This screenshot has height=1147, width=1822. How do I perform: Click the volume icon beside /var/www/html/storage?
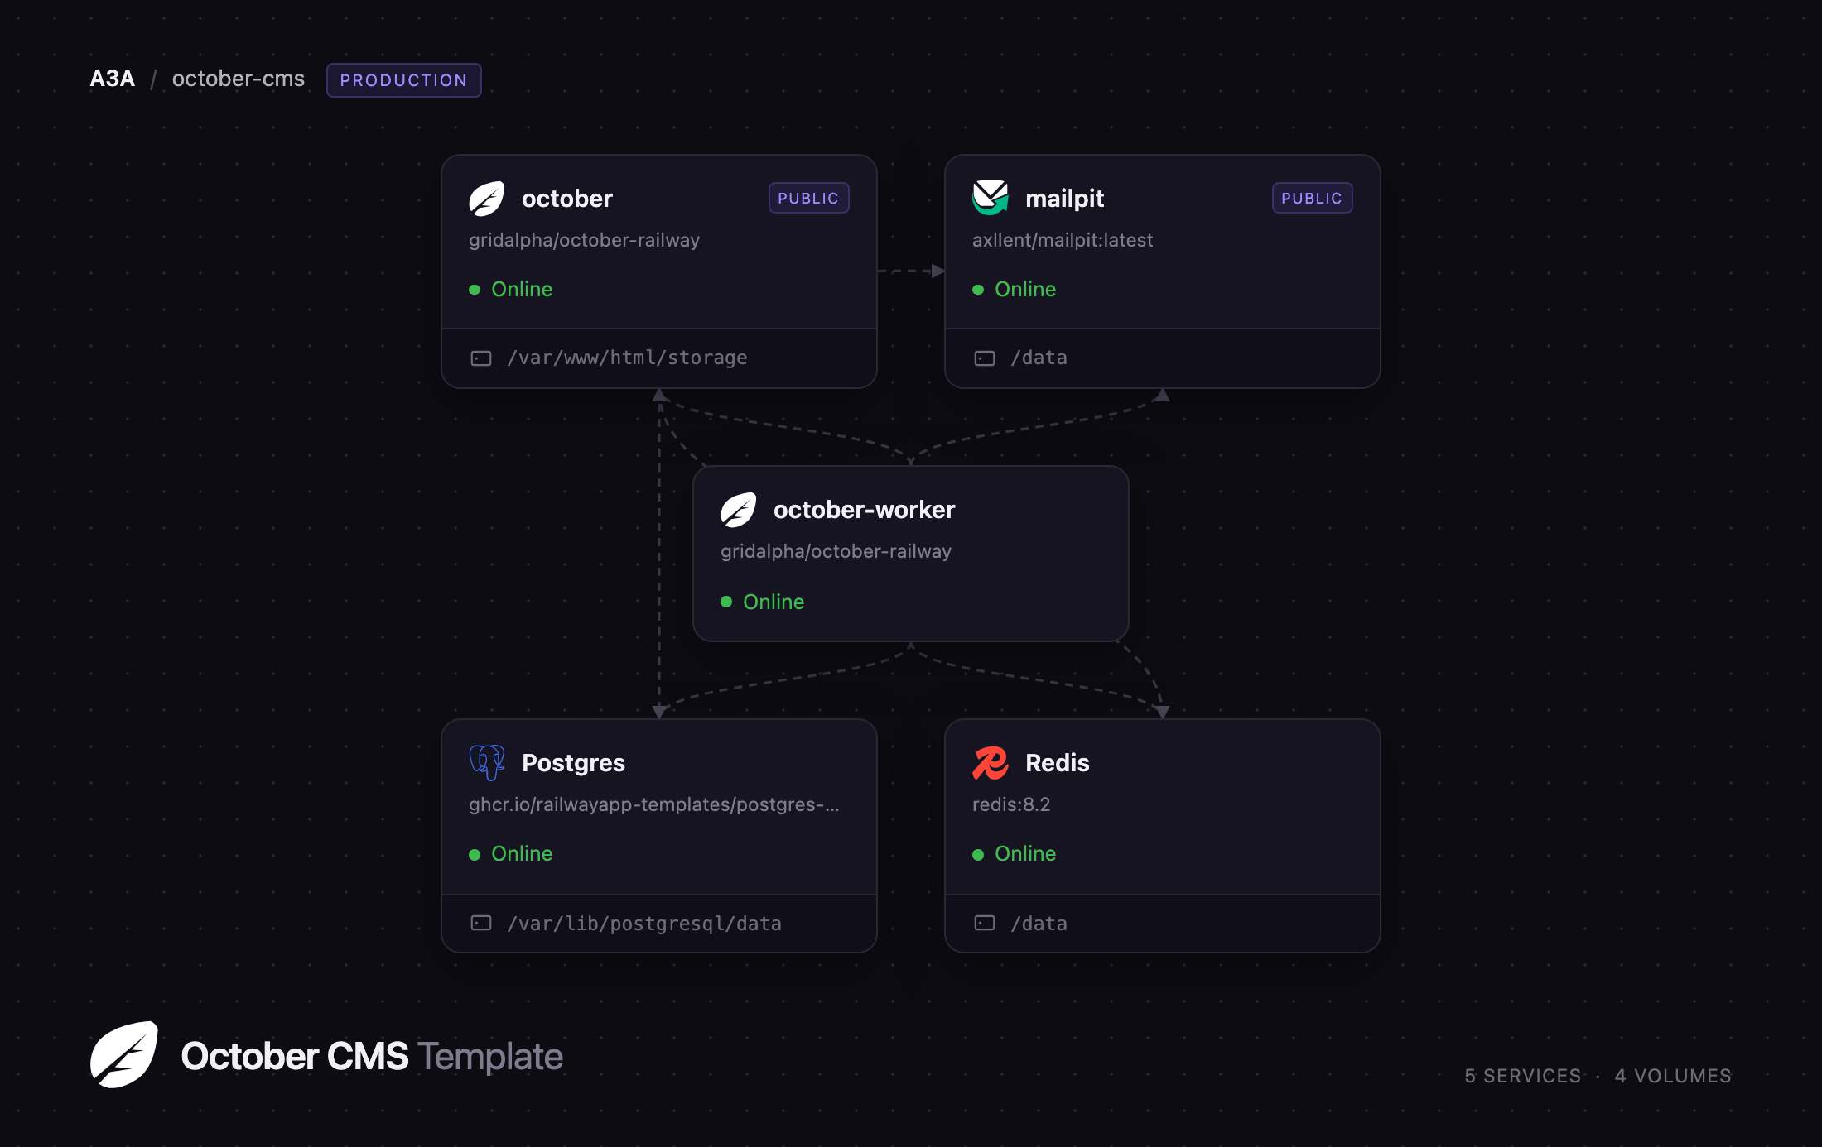pyautogui.click(x=481, y=358)
